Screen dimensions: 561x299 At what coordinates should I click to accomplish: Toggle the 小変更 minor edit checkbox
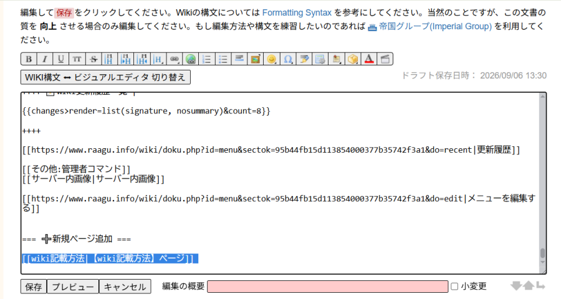click(454, 287)
